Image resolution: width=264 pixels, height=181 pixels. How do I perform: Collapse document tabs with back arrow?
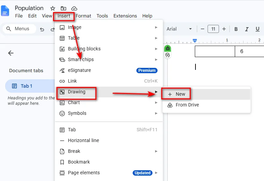pyautogui.click(x=11, y=53)
